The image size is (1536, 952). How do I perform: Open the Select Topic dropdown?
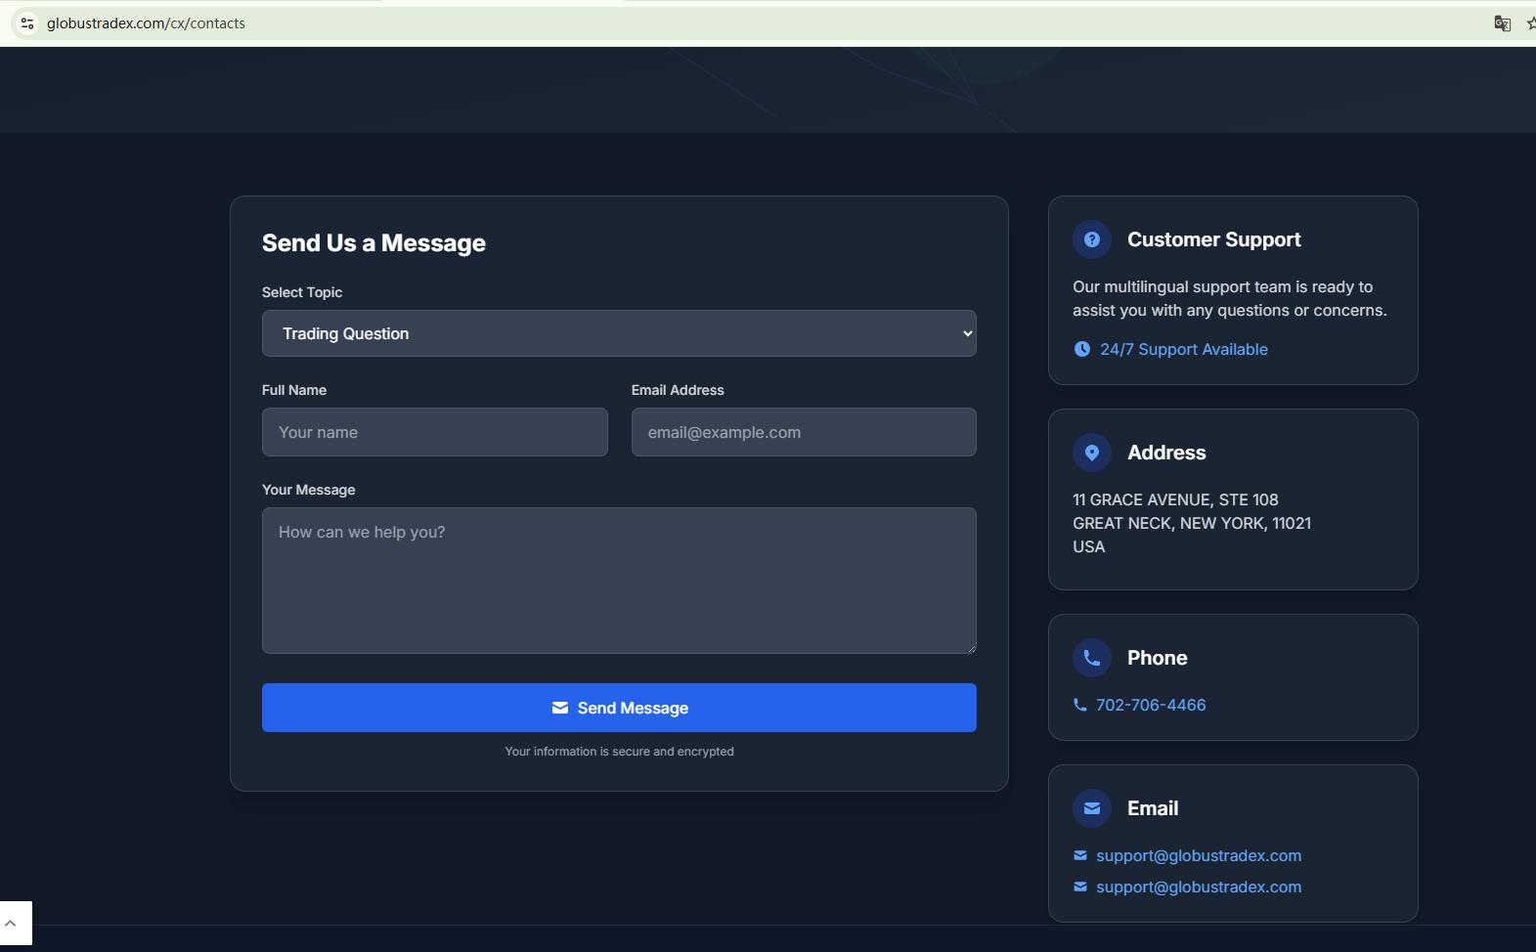click(618, 333)
